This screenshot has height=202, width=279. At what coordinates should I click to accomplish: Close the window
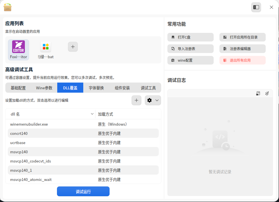[271, 7]
